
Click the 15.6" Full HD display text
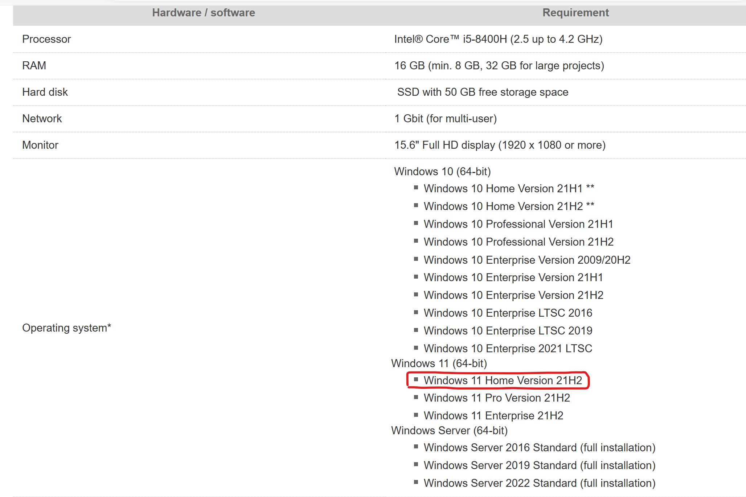pyautogui.click(x=500, y=145)
